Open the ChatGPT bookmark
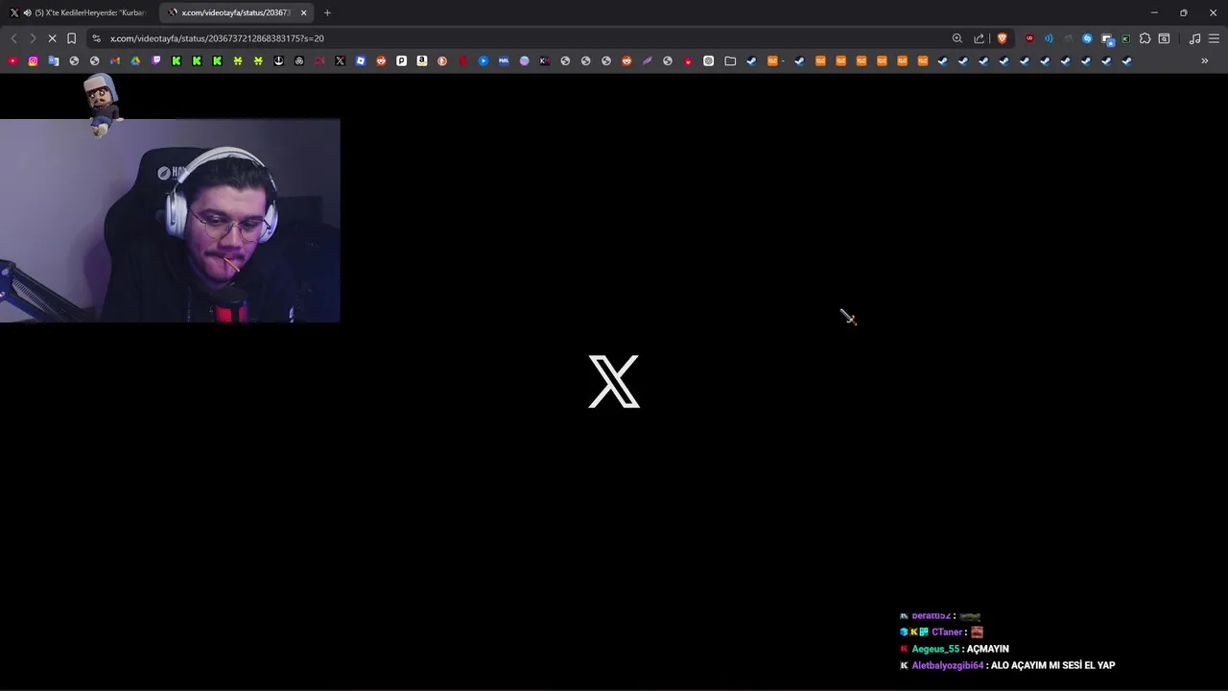Image resolution: width=1228 pixels, height=691 pixels. pos(708,60)
